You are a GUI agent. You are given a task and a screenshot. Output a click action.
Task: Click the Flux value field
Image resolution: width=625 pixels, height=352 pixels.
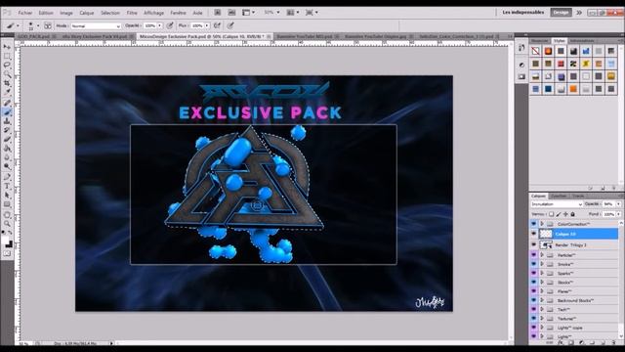(196, 25)
